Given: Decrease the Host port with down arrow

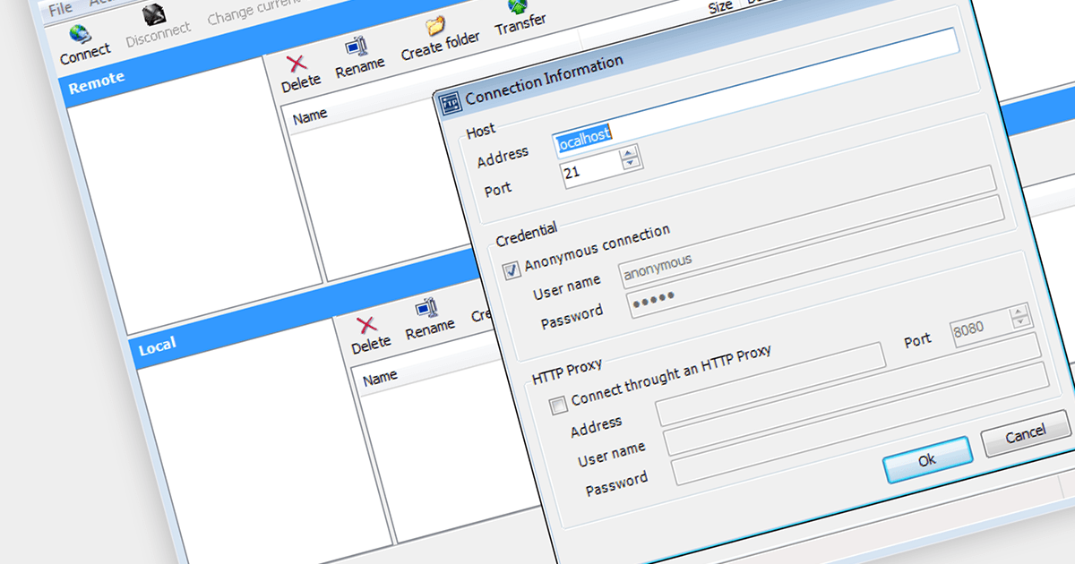Looking at the screenshot, I should pyautogui.click(x=631, y=164).
